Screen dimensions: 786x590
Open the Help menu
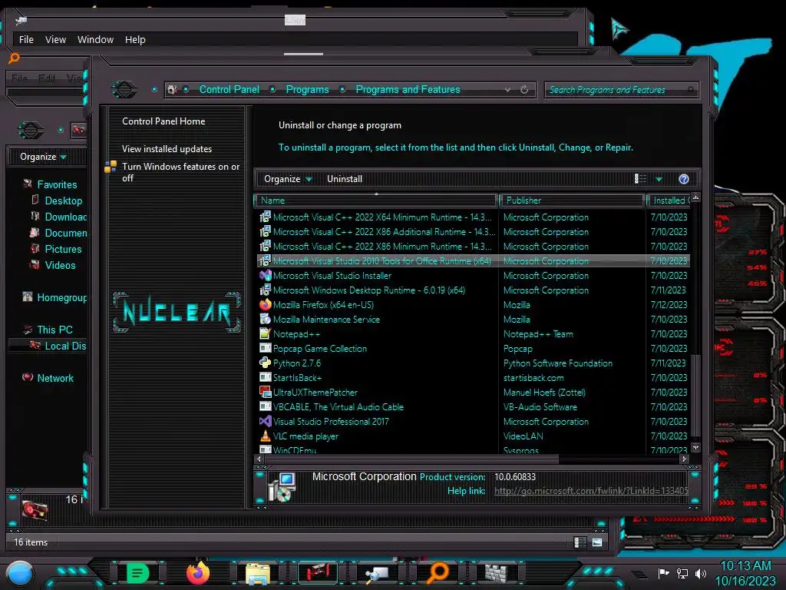point(135,40)
